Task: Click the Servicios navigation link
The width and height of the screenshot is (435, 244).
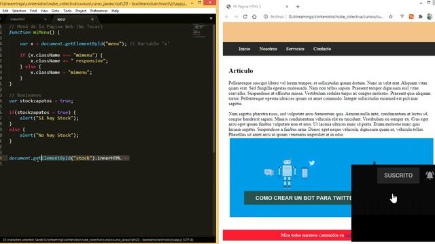Action: [295, 49]
